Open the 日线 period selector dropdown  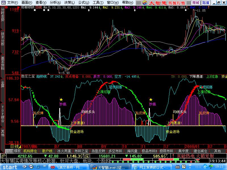[16, 146]
